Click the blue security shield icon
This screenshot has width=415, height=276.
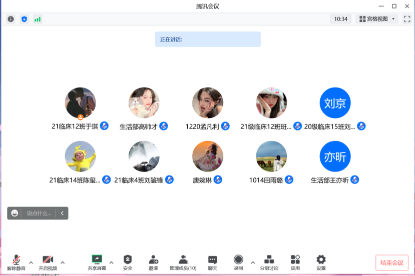[x=24, y=19]
